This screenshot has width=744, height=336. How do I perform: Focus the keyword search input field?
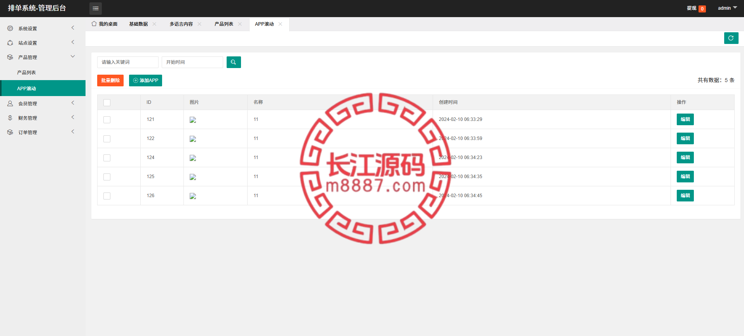[x=128, y=62]
